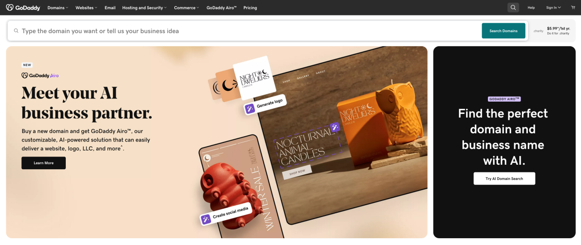Viewport: 581px width, 245px height.
Task: Click the GoDaddy Airo logo in banner
Action: tap(40, 76)
